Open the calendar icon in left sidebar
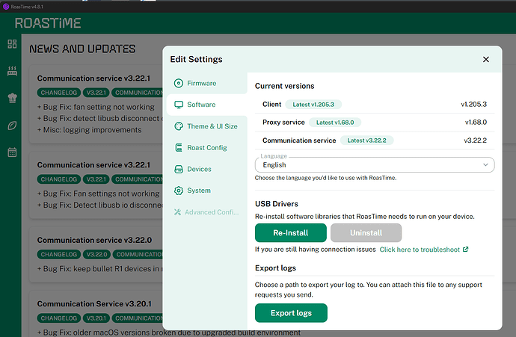Viewport: 516px width, 337px height. (x=12, y=152)
